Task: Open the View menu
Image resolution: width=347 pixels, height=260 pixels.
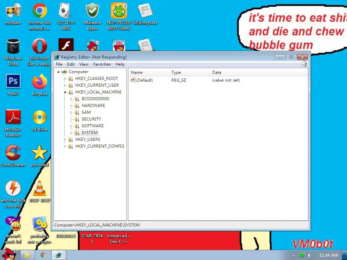Action: point(84,64)
